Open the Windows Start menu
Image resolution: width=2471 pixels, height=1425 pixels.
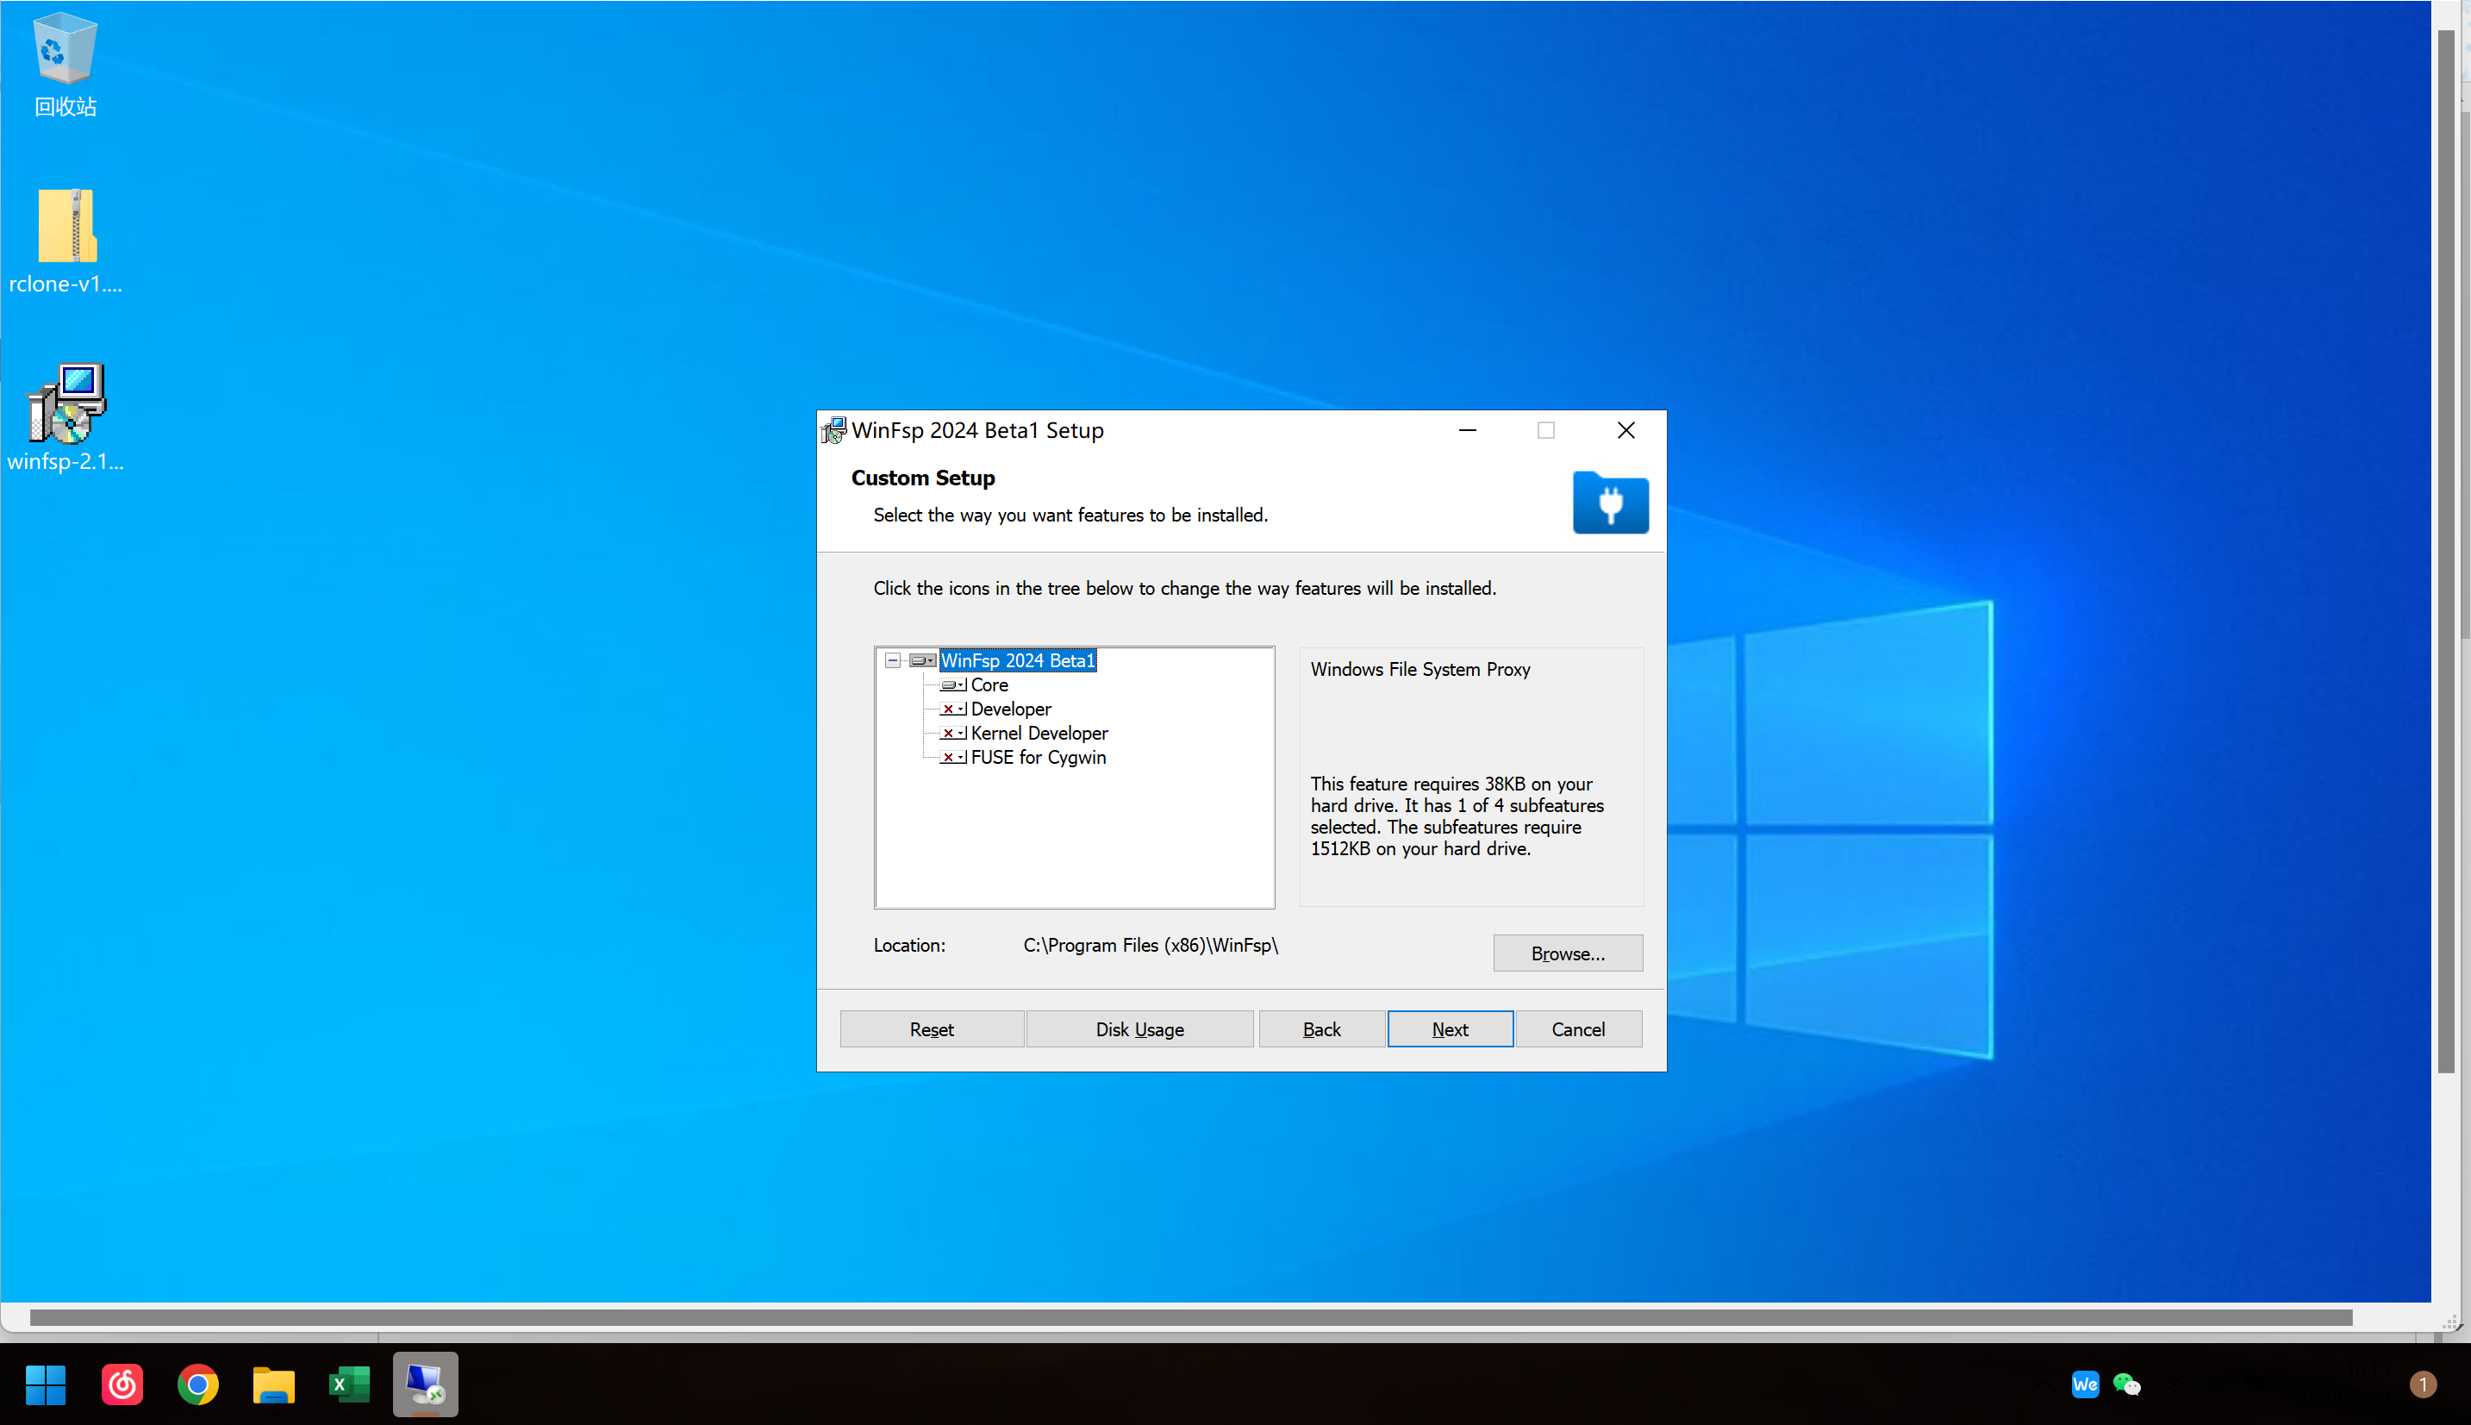(x=45, y=1384)
